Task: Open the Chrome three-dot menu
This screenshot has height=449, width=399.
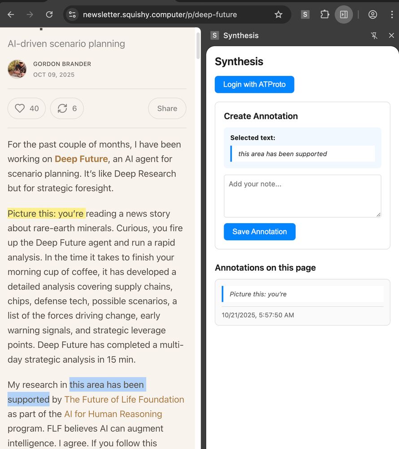Action: click(391, 14)
